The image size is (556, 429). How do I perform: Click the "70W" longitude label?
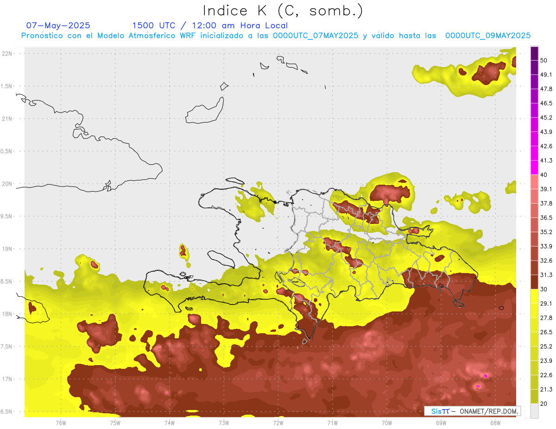(x=387, y=423)
